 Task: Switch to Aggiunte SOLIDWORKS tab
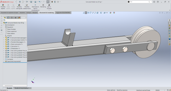(x=63, y=13)
